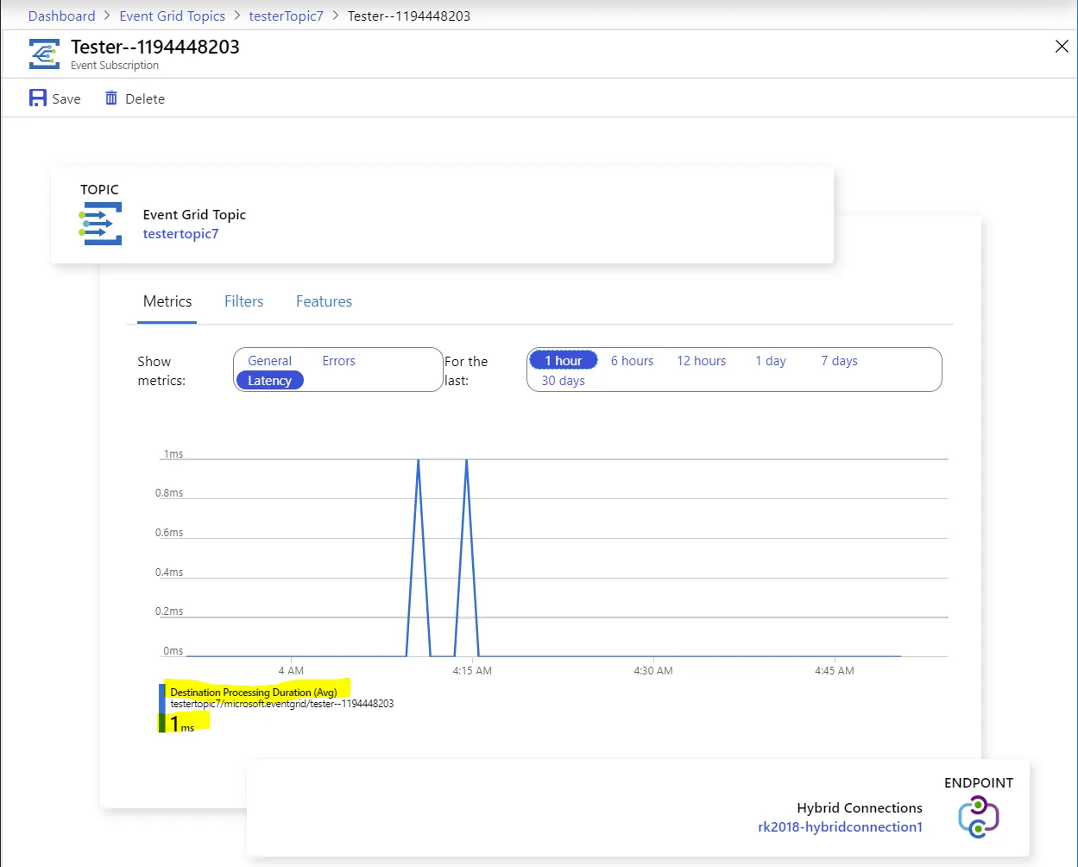Select the 30 days time range

click(x=563, y=381)
